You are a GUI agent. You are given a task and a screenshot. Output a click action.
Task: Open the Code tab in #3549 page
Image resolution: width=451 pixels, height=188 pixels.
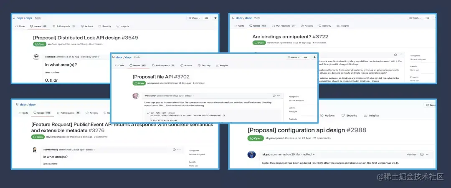coord(20,26)
